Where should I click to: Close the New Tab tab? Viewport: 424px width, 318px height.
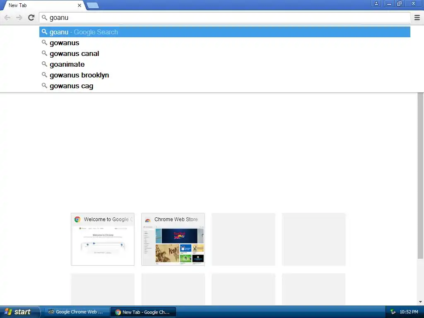click(79, 5)
